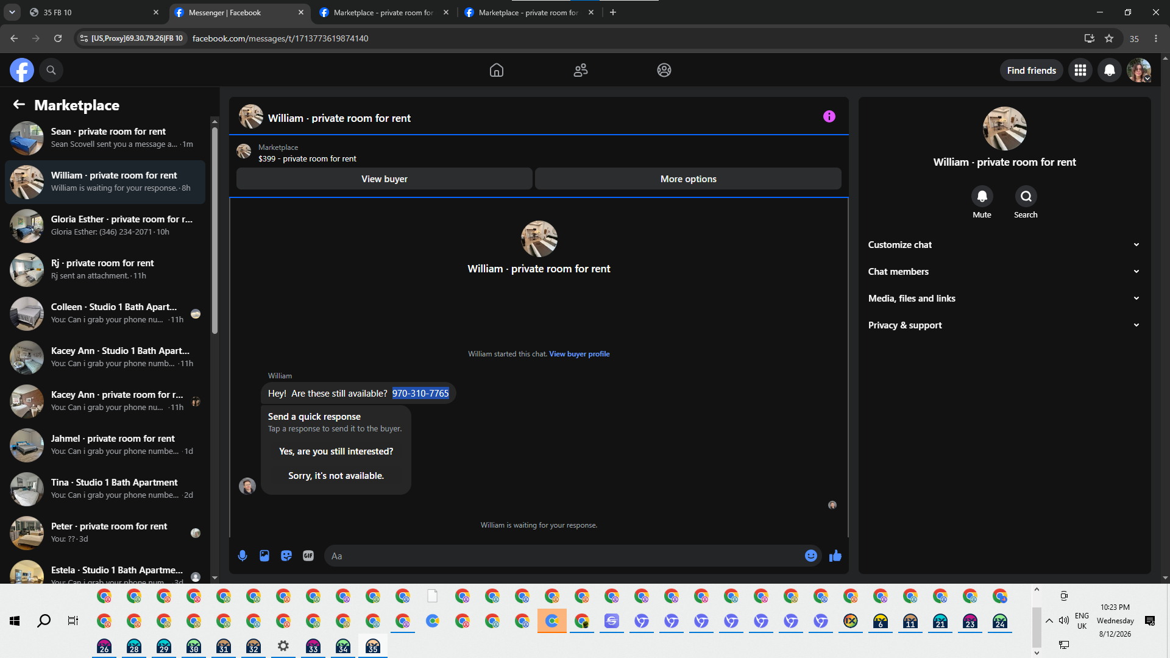
Task: Open Windows notification center icon
Action: pyautogui.click(x=1150, y=621)
